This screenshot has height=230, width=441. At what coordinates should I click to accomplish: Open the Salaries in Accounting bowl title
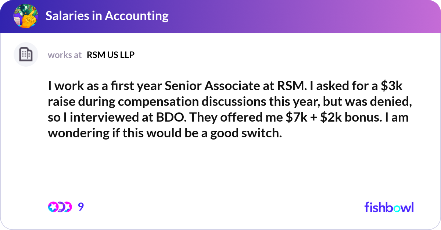pos(107,16)
